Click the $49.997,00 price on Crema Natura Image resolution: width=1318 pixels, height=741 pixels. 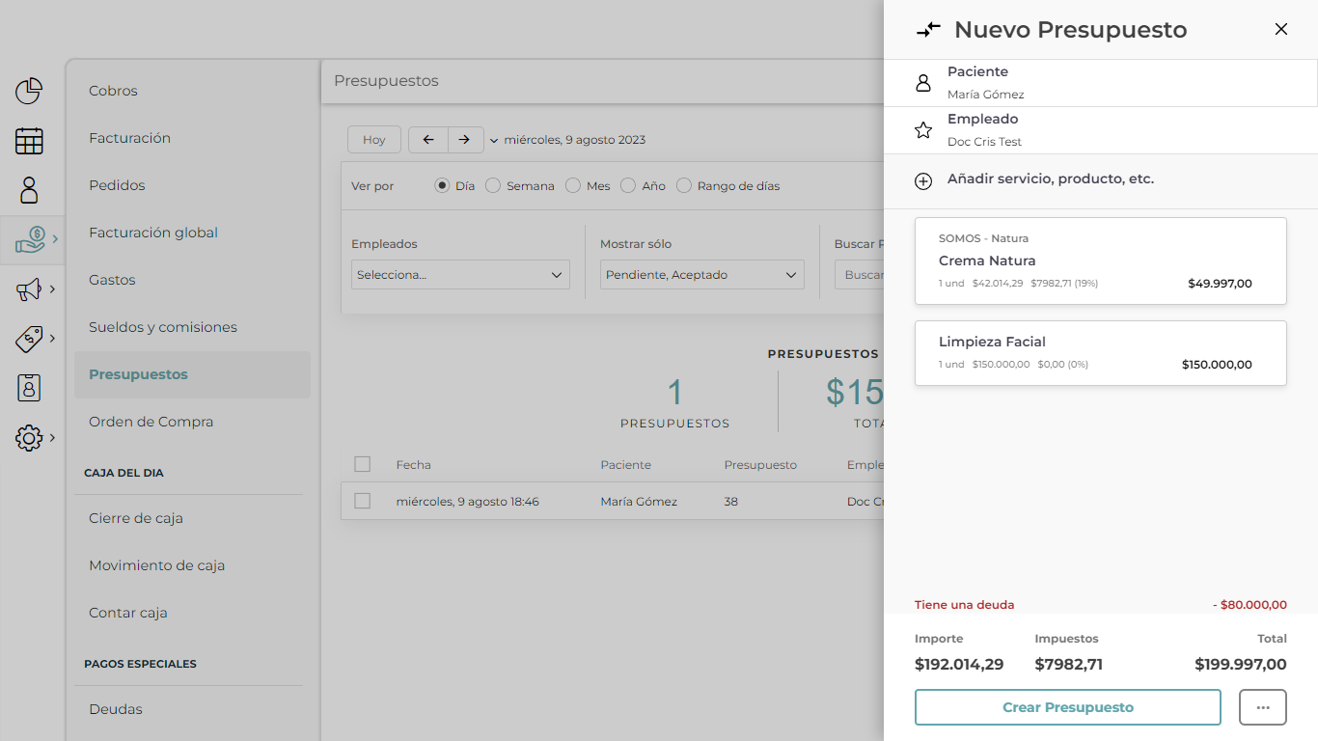click(1220, 284)
